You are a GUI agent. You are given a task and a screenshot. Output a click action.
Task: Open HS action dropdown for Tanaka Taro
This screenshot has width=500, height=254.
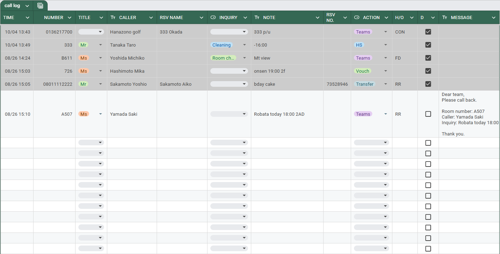point(386,45)
